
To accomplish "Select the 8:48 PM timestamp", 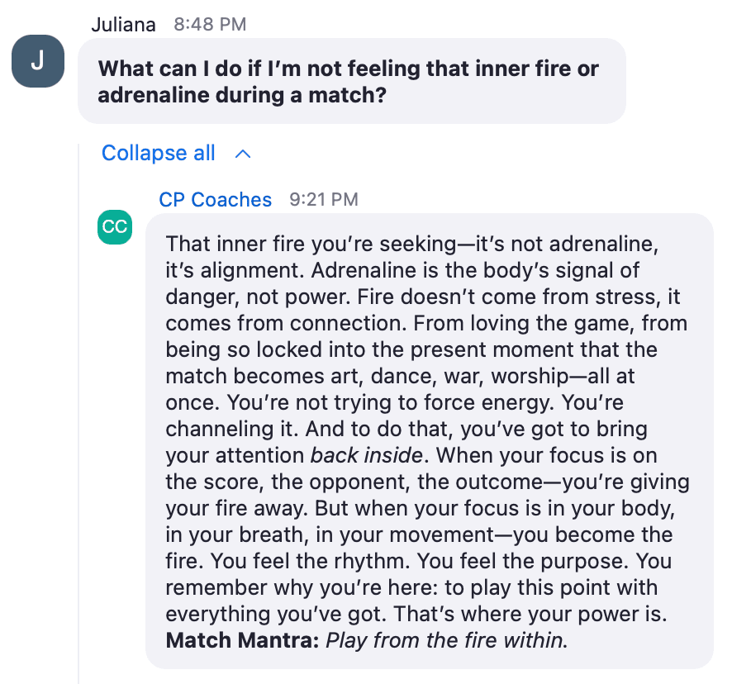I will pyautogui.click(x=210, y=24).
